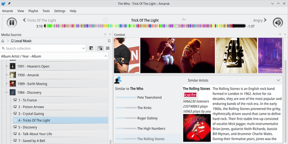288x144 pixels.
Task: Click The Rolling Stones bold heading
Action: tap(196, 89)
